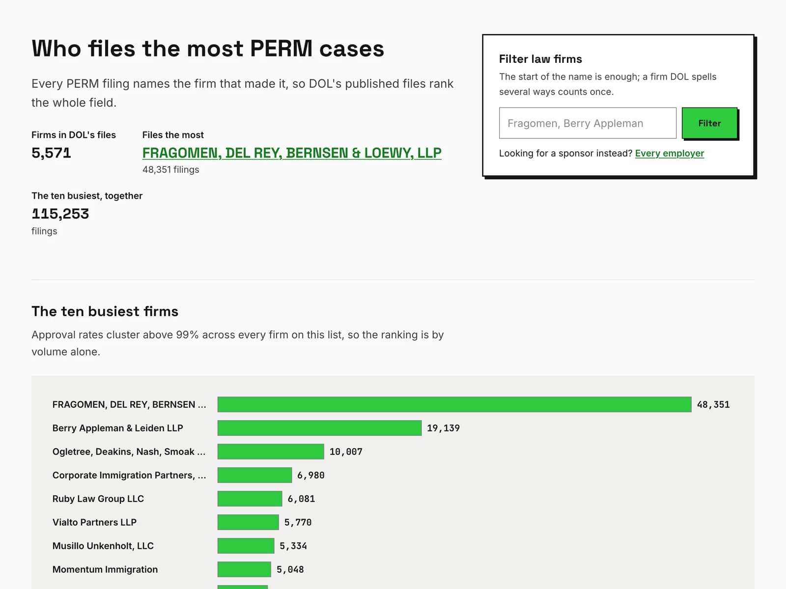Click the 6,081 value in the chart
Screen dimensions: 786x589
tap(301, 499)
